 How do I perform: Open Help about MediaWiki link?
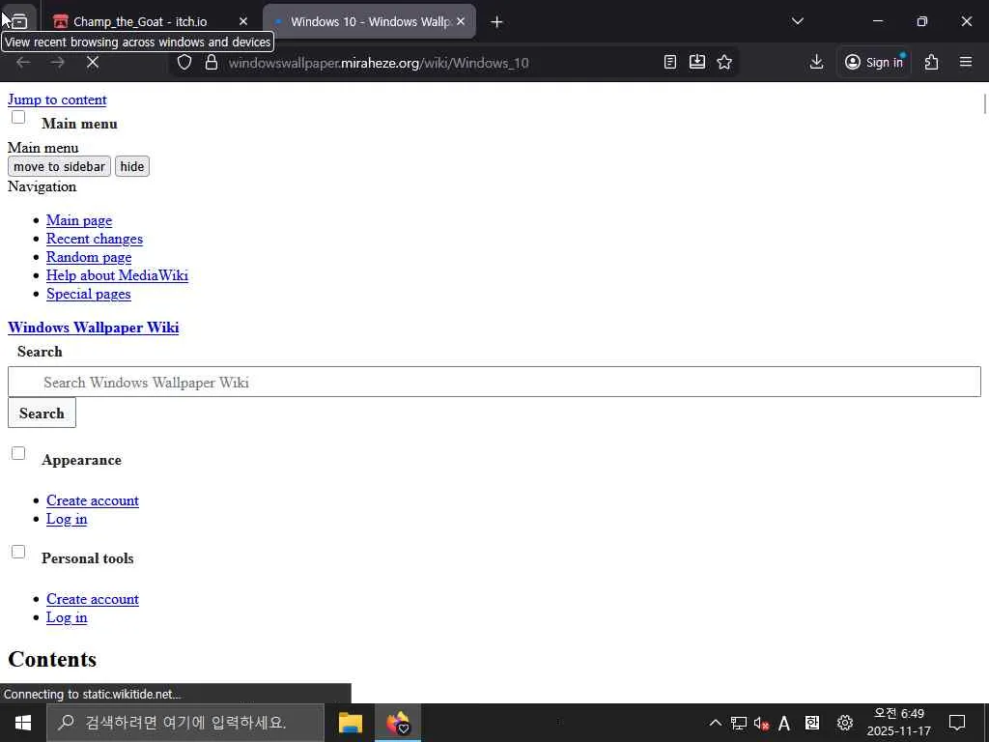click(x=117, y=275)
